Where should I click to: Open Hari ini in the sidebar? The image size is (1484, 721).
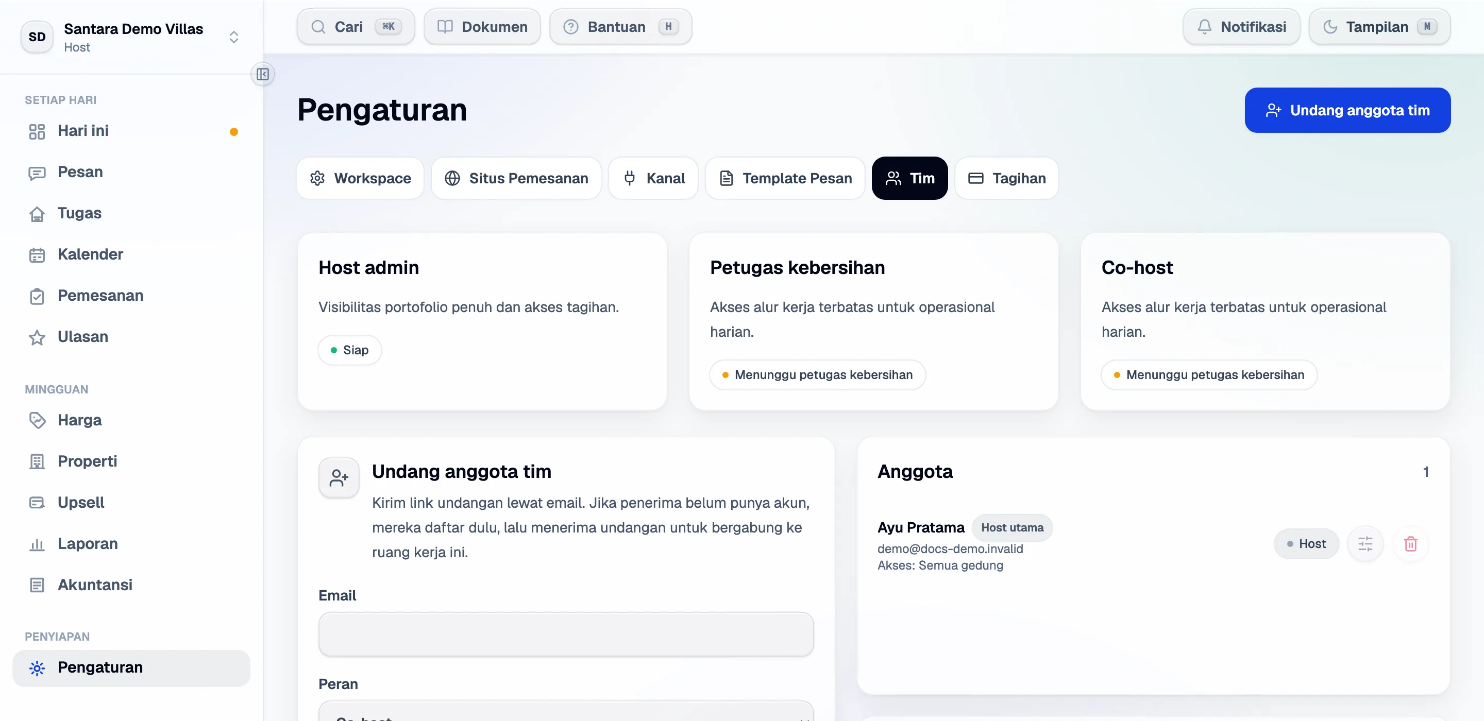click(131, 131)
